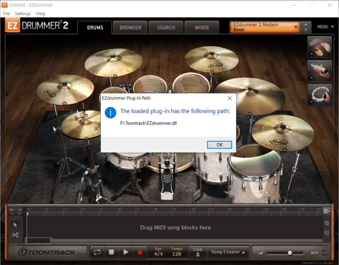Switch to the MIXER tab
The width and height of the screenshot is (339, 265).
(x=202, y=27)
